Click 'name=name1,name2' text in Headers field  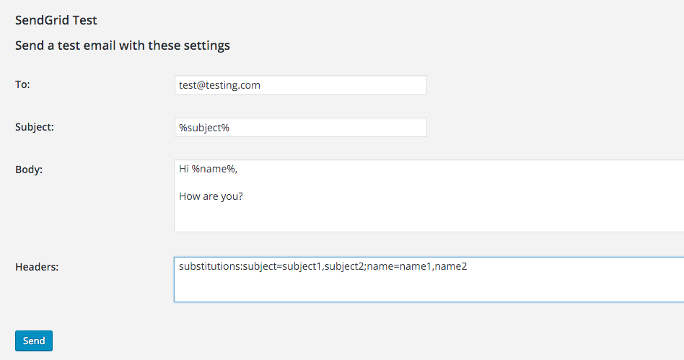417,267
